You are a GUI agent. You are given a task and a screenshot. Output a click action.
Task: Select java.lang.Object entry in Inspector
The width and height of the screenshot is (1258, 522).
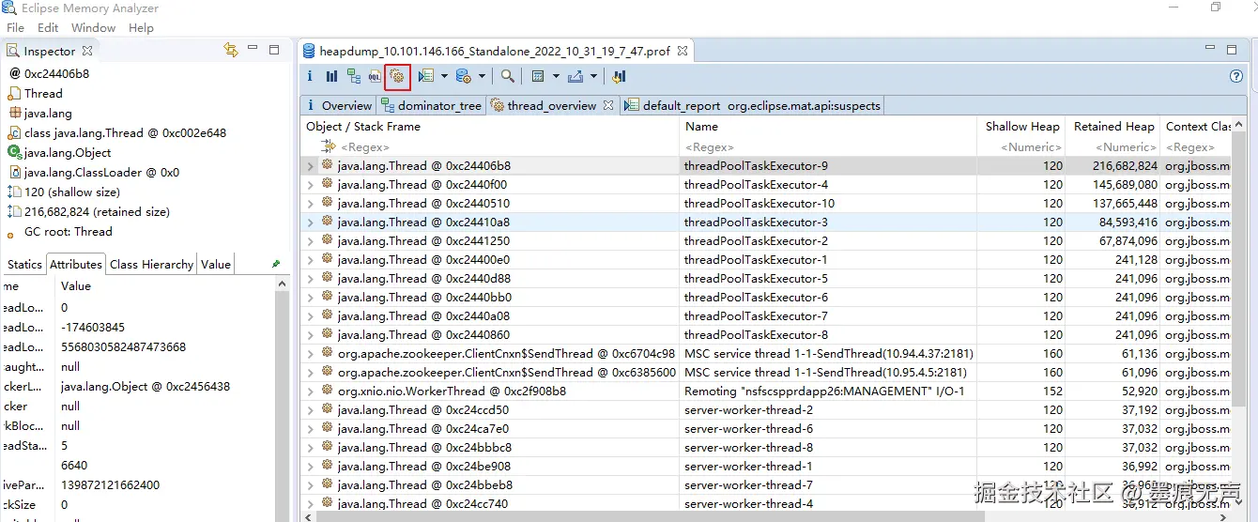tap(68, 153)
